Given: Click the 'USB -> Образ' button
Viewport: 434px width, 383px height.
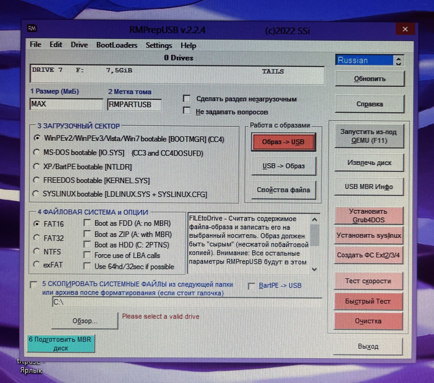Looking at the screenshot, I should click(x=283, y=166).
